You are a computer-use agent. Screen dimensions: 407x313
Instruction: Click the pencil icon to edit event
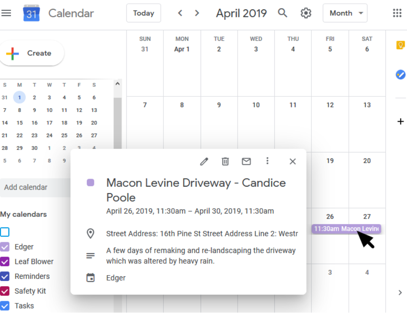pyautogui.click(x=204, y=161)
